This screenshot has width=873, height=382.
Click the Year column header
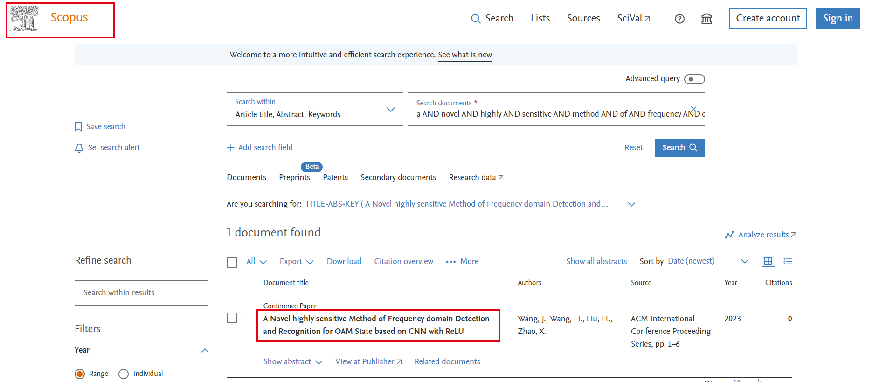click(x=730, y=283)
